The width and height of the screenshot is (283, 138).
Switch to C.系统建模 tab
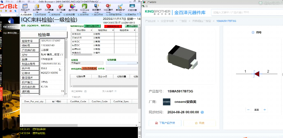point(55,15)
